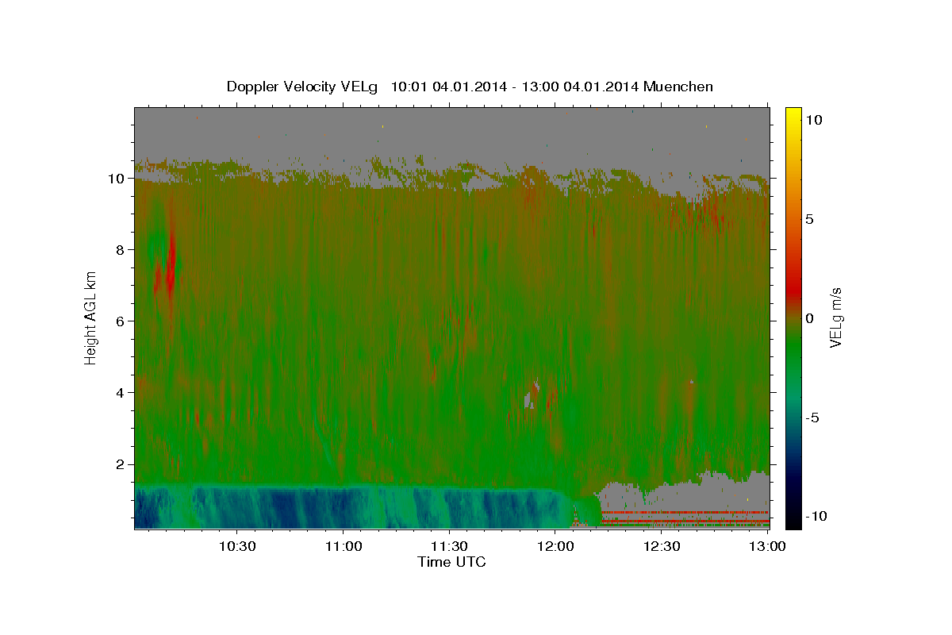Click the 13:00 time tick label
Screen dimensions: 952x635
[768, 546]
